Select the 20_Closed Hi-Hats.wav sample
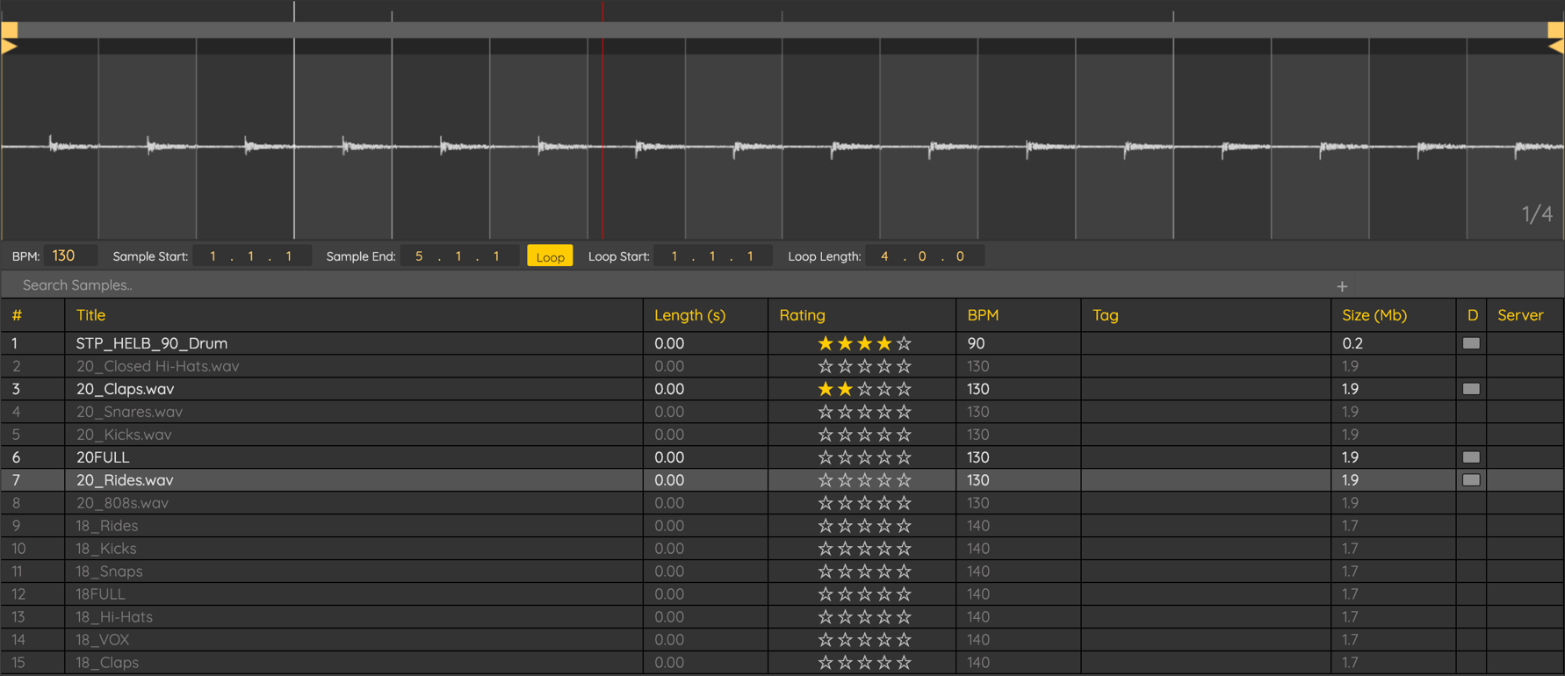 point(157,366)
